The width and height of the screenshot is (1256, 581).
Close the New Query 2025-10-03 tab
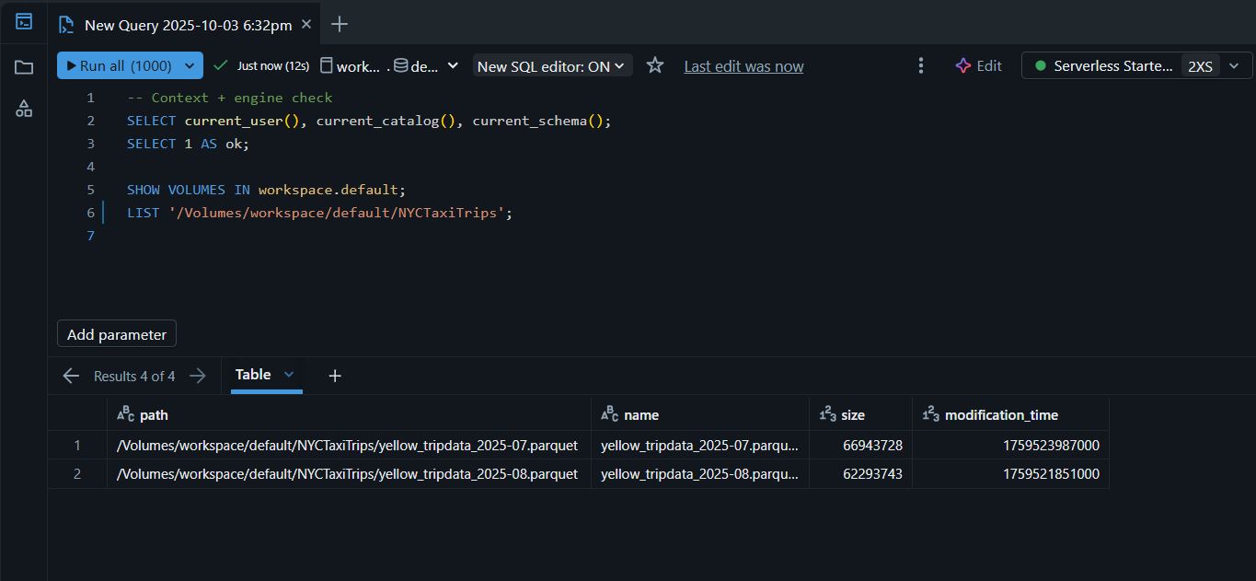click(307, 25)
